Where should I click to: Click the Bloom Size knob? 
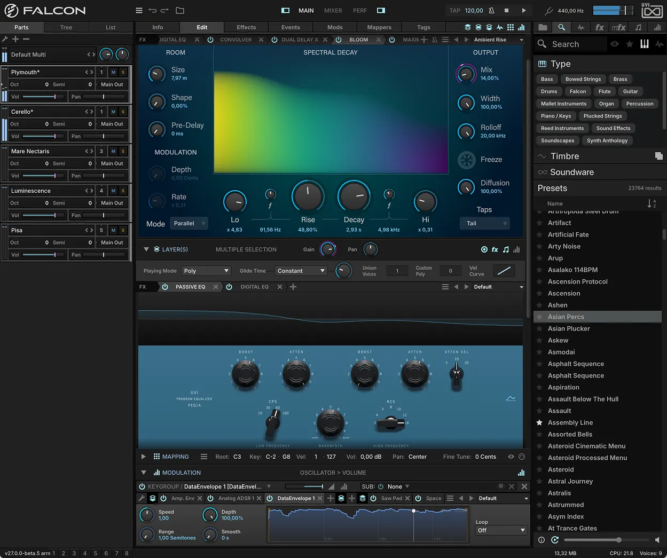pos(156,74)
